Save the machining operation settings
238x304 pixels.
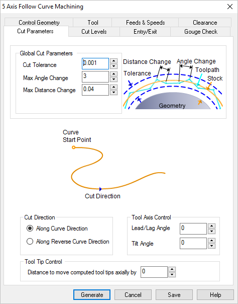(174, 295)
